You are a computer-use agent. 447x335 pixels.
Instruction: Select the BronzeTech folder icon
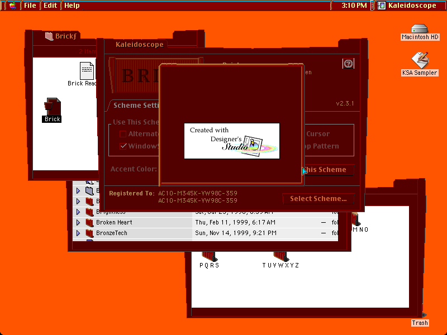coord(89,233)
